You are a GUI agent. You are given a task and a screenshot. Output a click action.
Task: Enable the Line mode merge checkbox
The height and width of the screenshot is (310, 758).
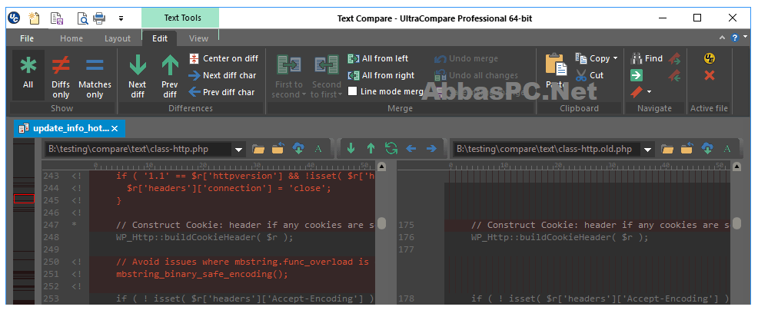(352, 91)
